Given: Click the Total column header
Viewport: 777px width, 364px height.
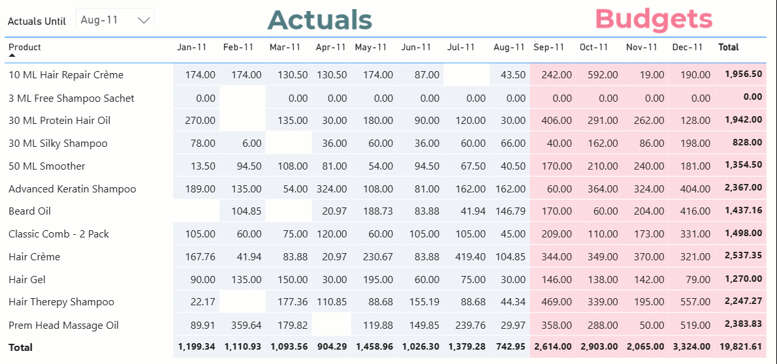Looking at the screenshot, I should 729,47.
